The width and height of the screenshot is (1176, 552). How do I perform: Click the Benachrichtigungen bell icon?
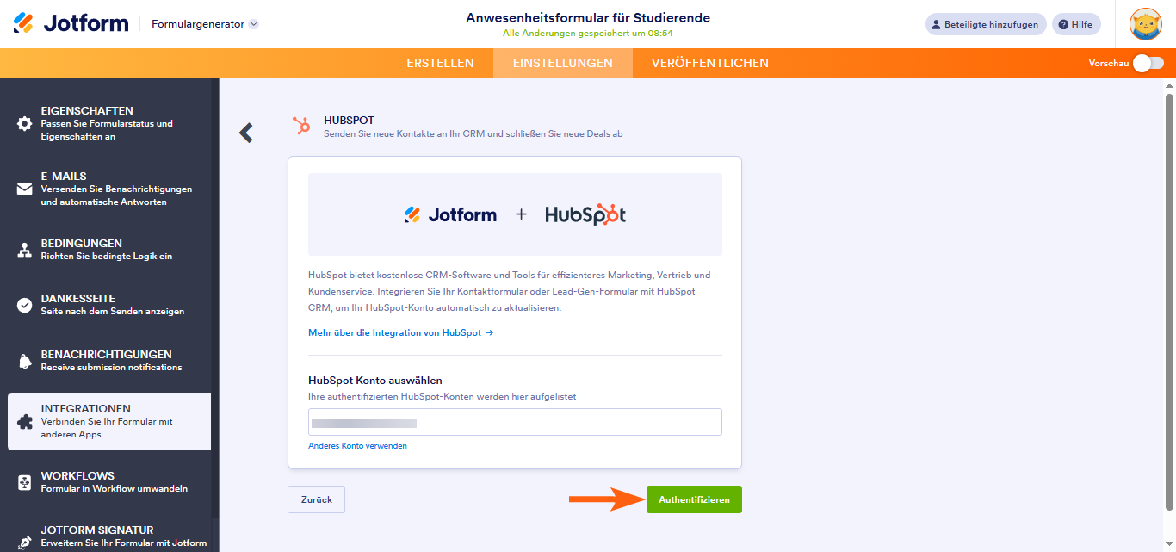tap(25, 361)
